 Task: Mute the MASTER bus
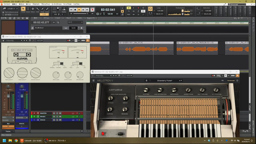[54, 113]
